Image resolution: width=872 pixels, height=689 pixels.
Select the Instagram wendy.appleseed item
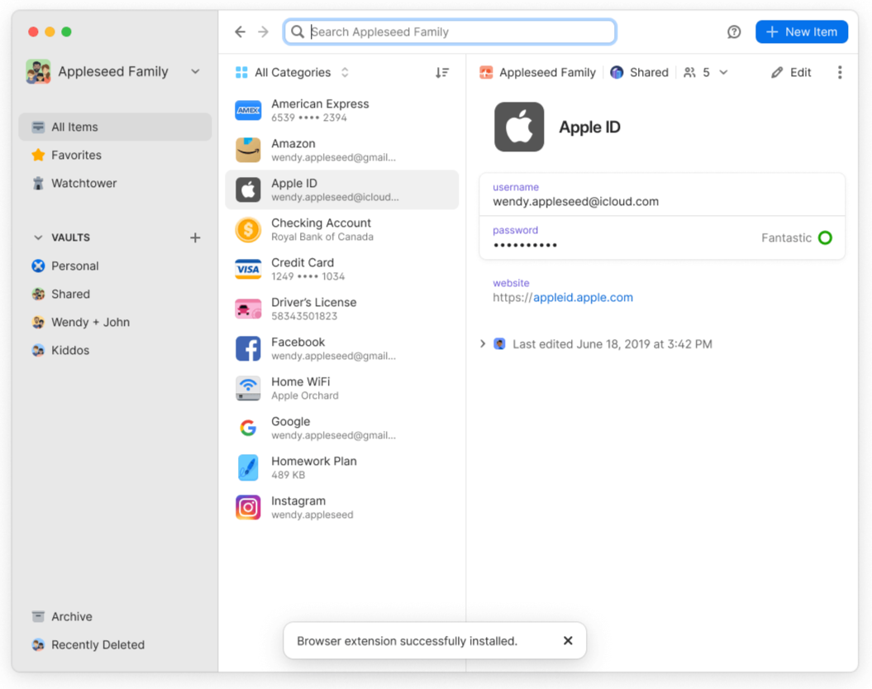[x=342, y=508]
